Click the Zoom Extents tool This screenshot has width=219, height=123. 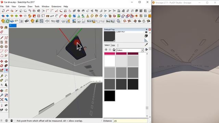(2, 99)
